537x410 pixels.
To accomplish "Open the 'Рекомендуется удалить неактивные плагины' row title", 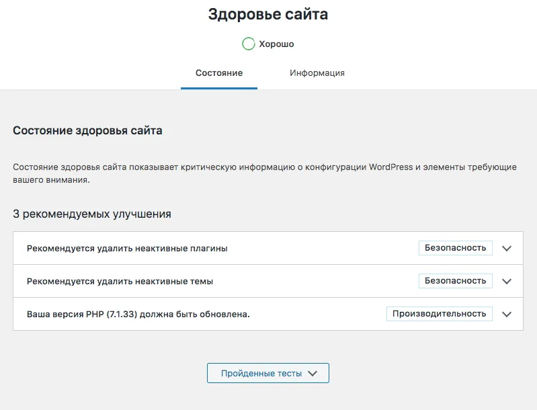I will pos(127,248).
